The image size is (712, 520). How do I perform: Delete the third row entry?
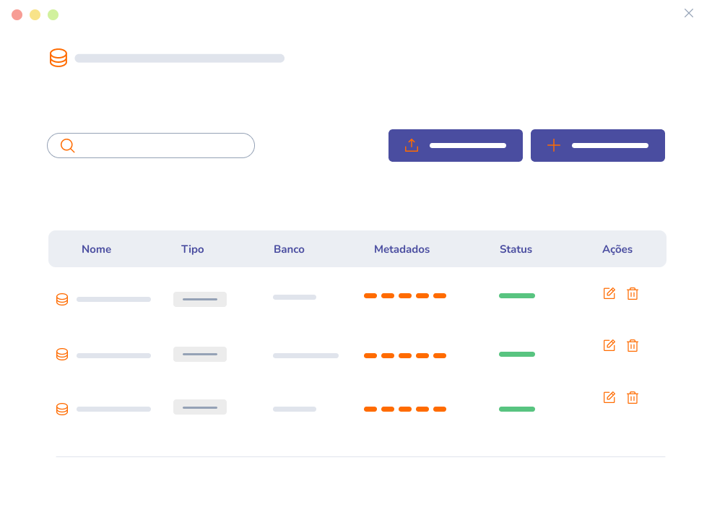tap(633, 397)
